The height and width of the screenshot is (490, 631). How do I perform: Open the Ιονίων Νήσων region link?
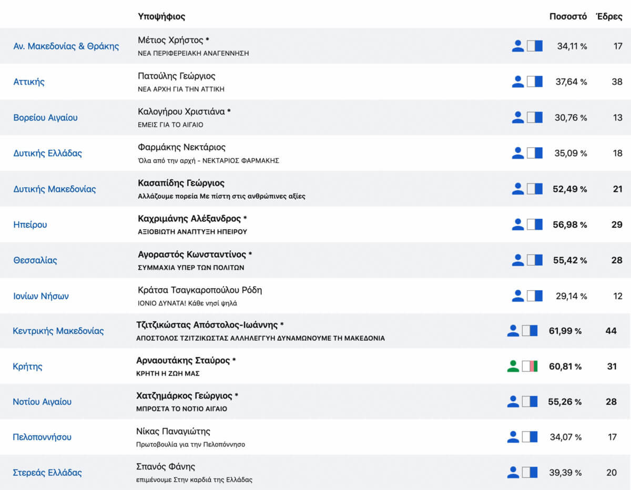point(41,297)
